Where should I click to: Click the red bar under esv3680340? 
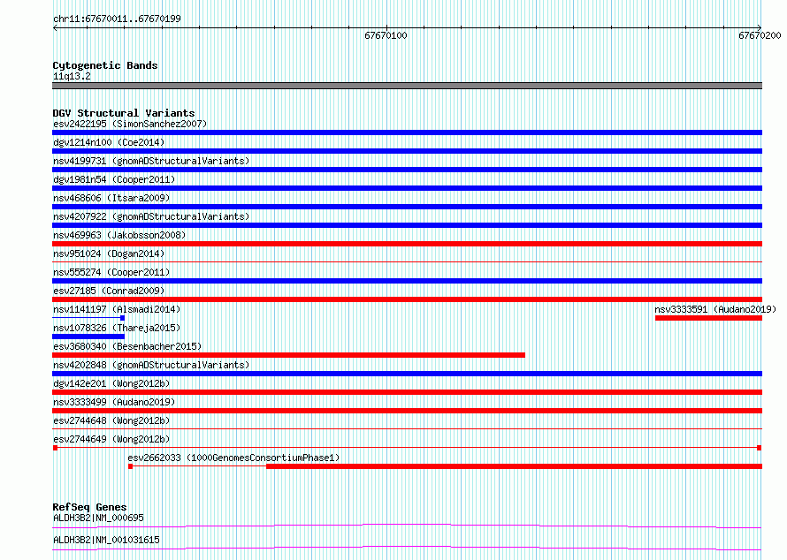288,355
